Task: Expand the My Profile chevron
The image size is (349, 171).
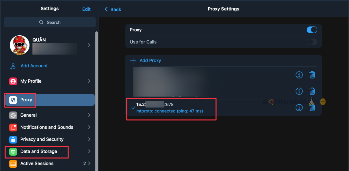Action: (89, 81)
